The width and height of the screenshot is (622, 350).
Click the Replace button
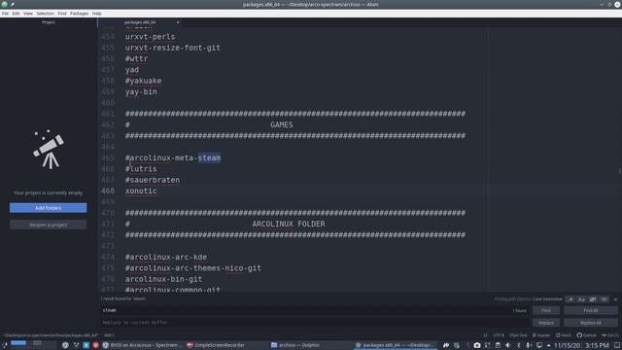coord(546,323)
